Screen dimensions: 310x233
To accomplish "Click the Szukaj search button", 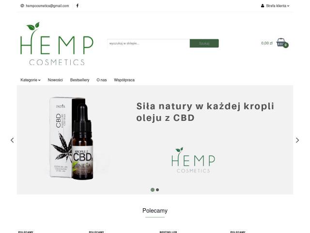I will (204, 43).
